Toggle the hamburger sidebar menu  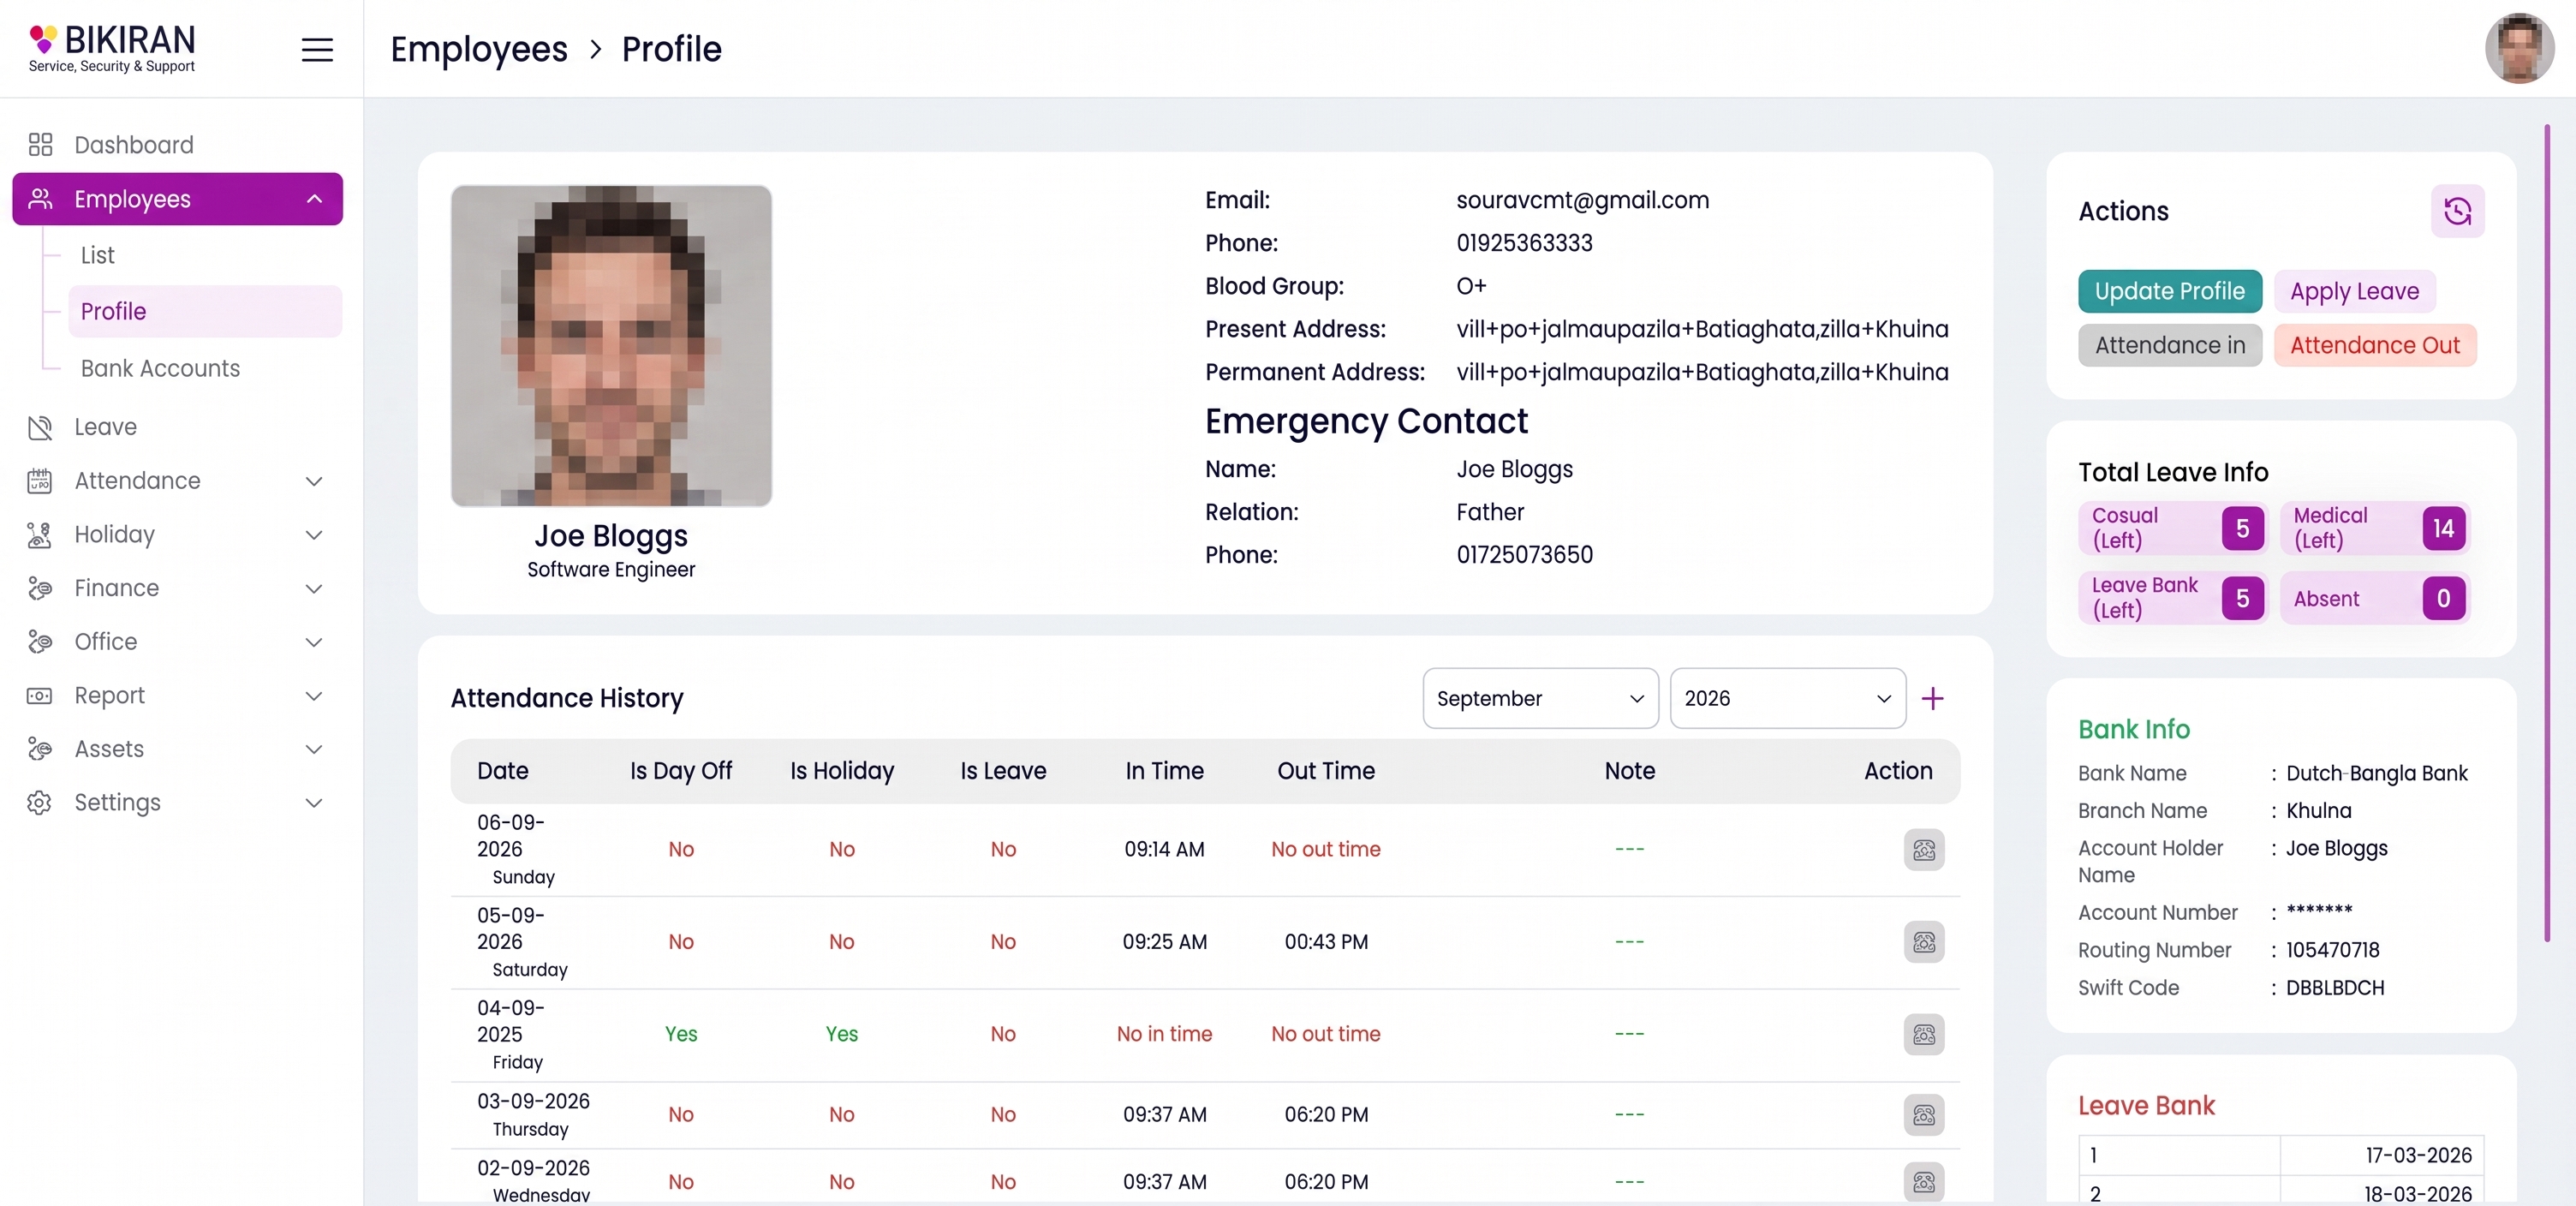coord(317,49)
